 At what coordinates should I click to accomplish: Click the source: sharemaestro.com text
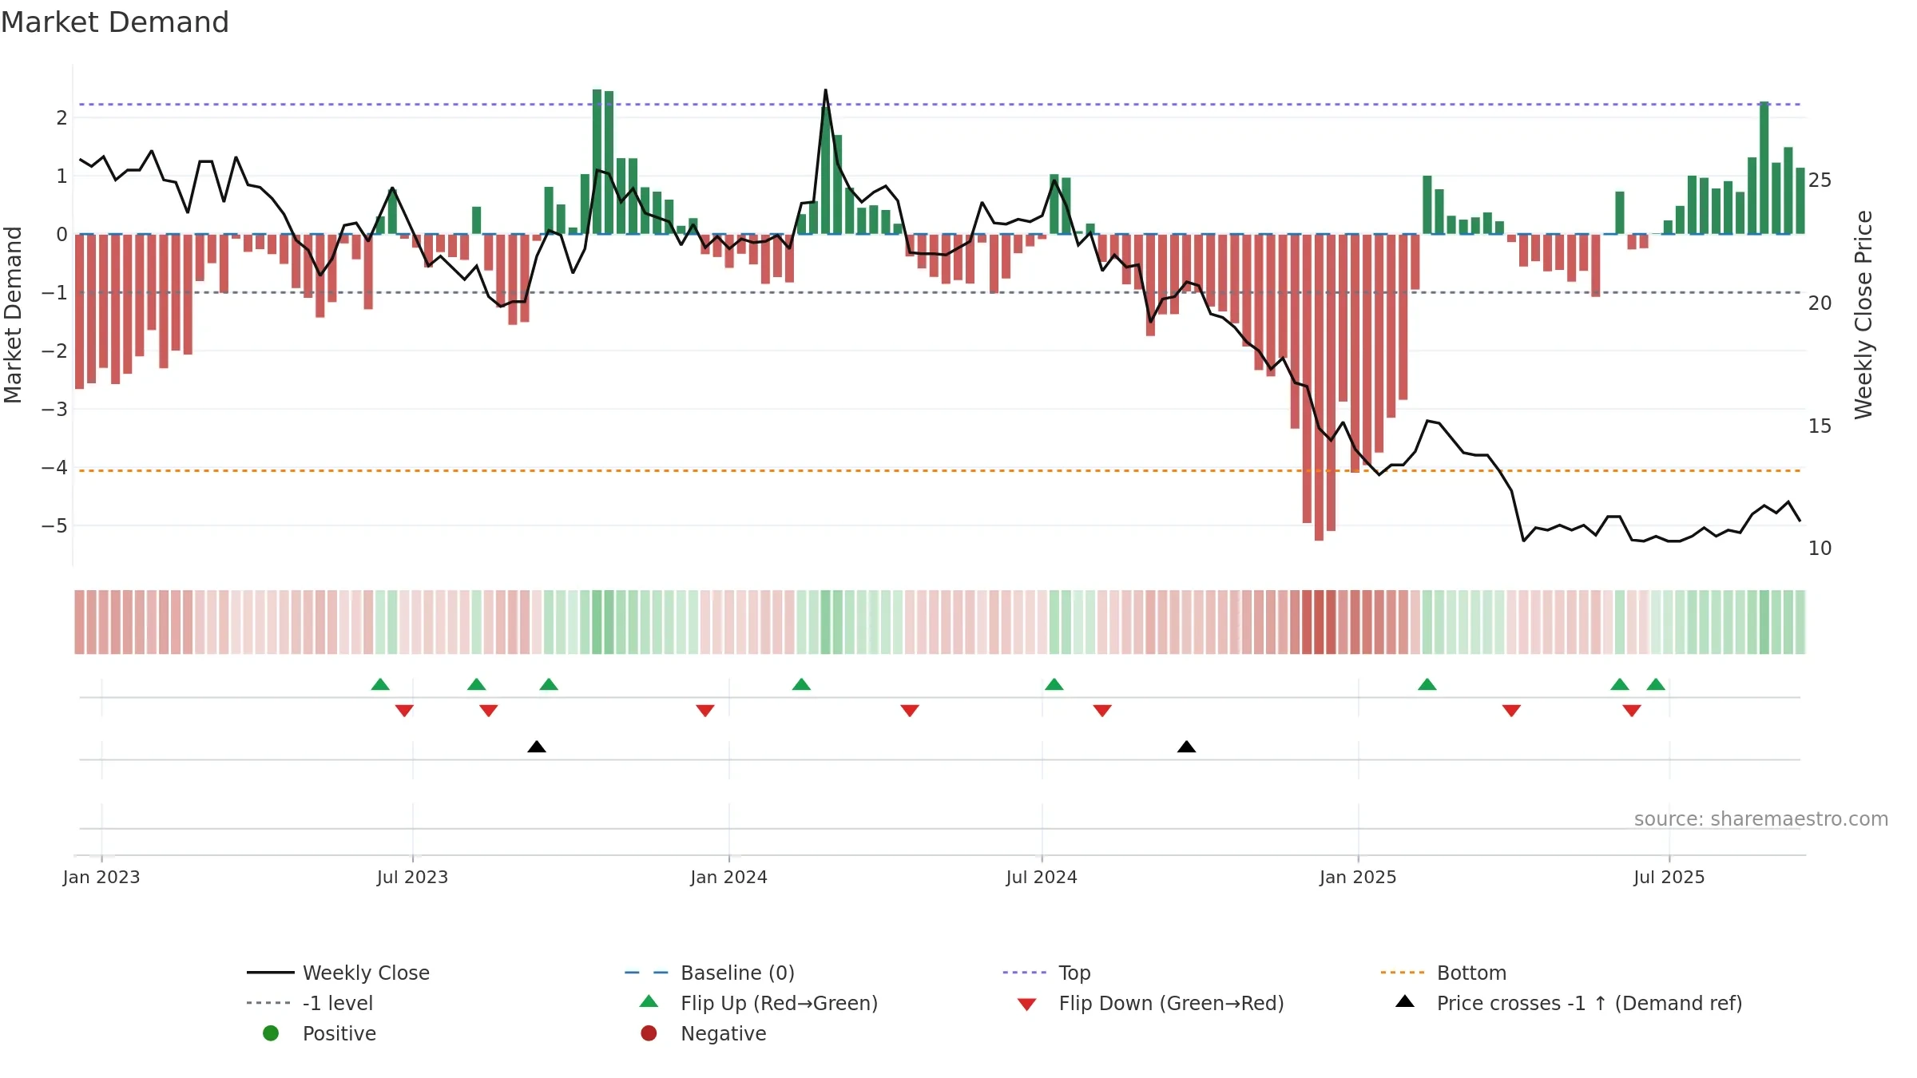[1761, 819]
